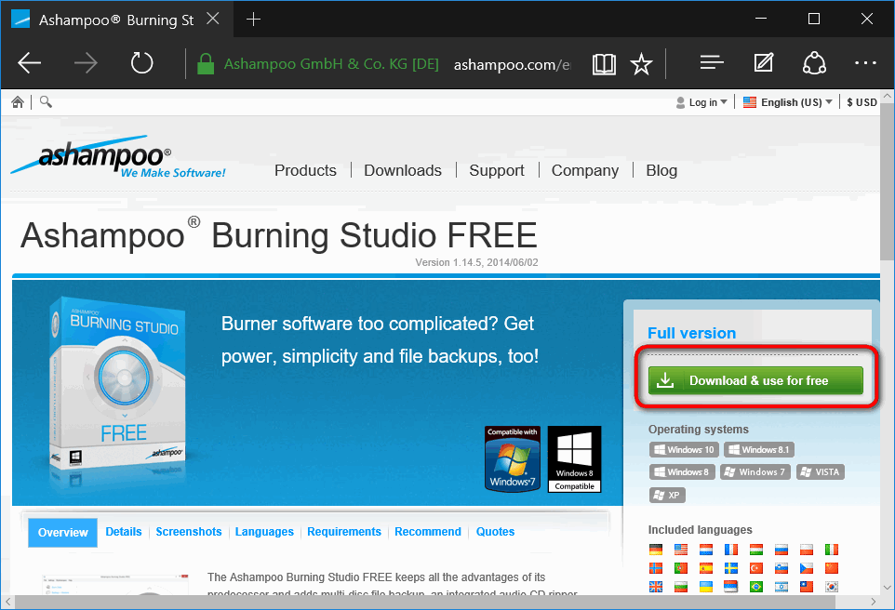Close the Ashampoo Burning Studio tab
The image size is (895, 610).
[x=212, y=19]
